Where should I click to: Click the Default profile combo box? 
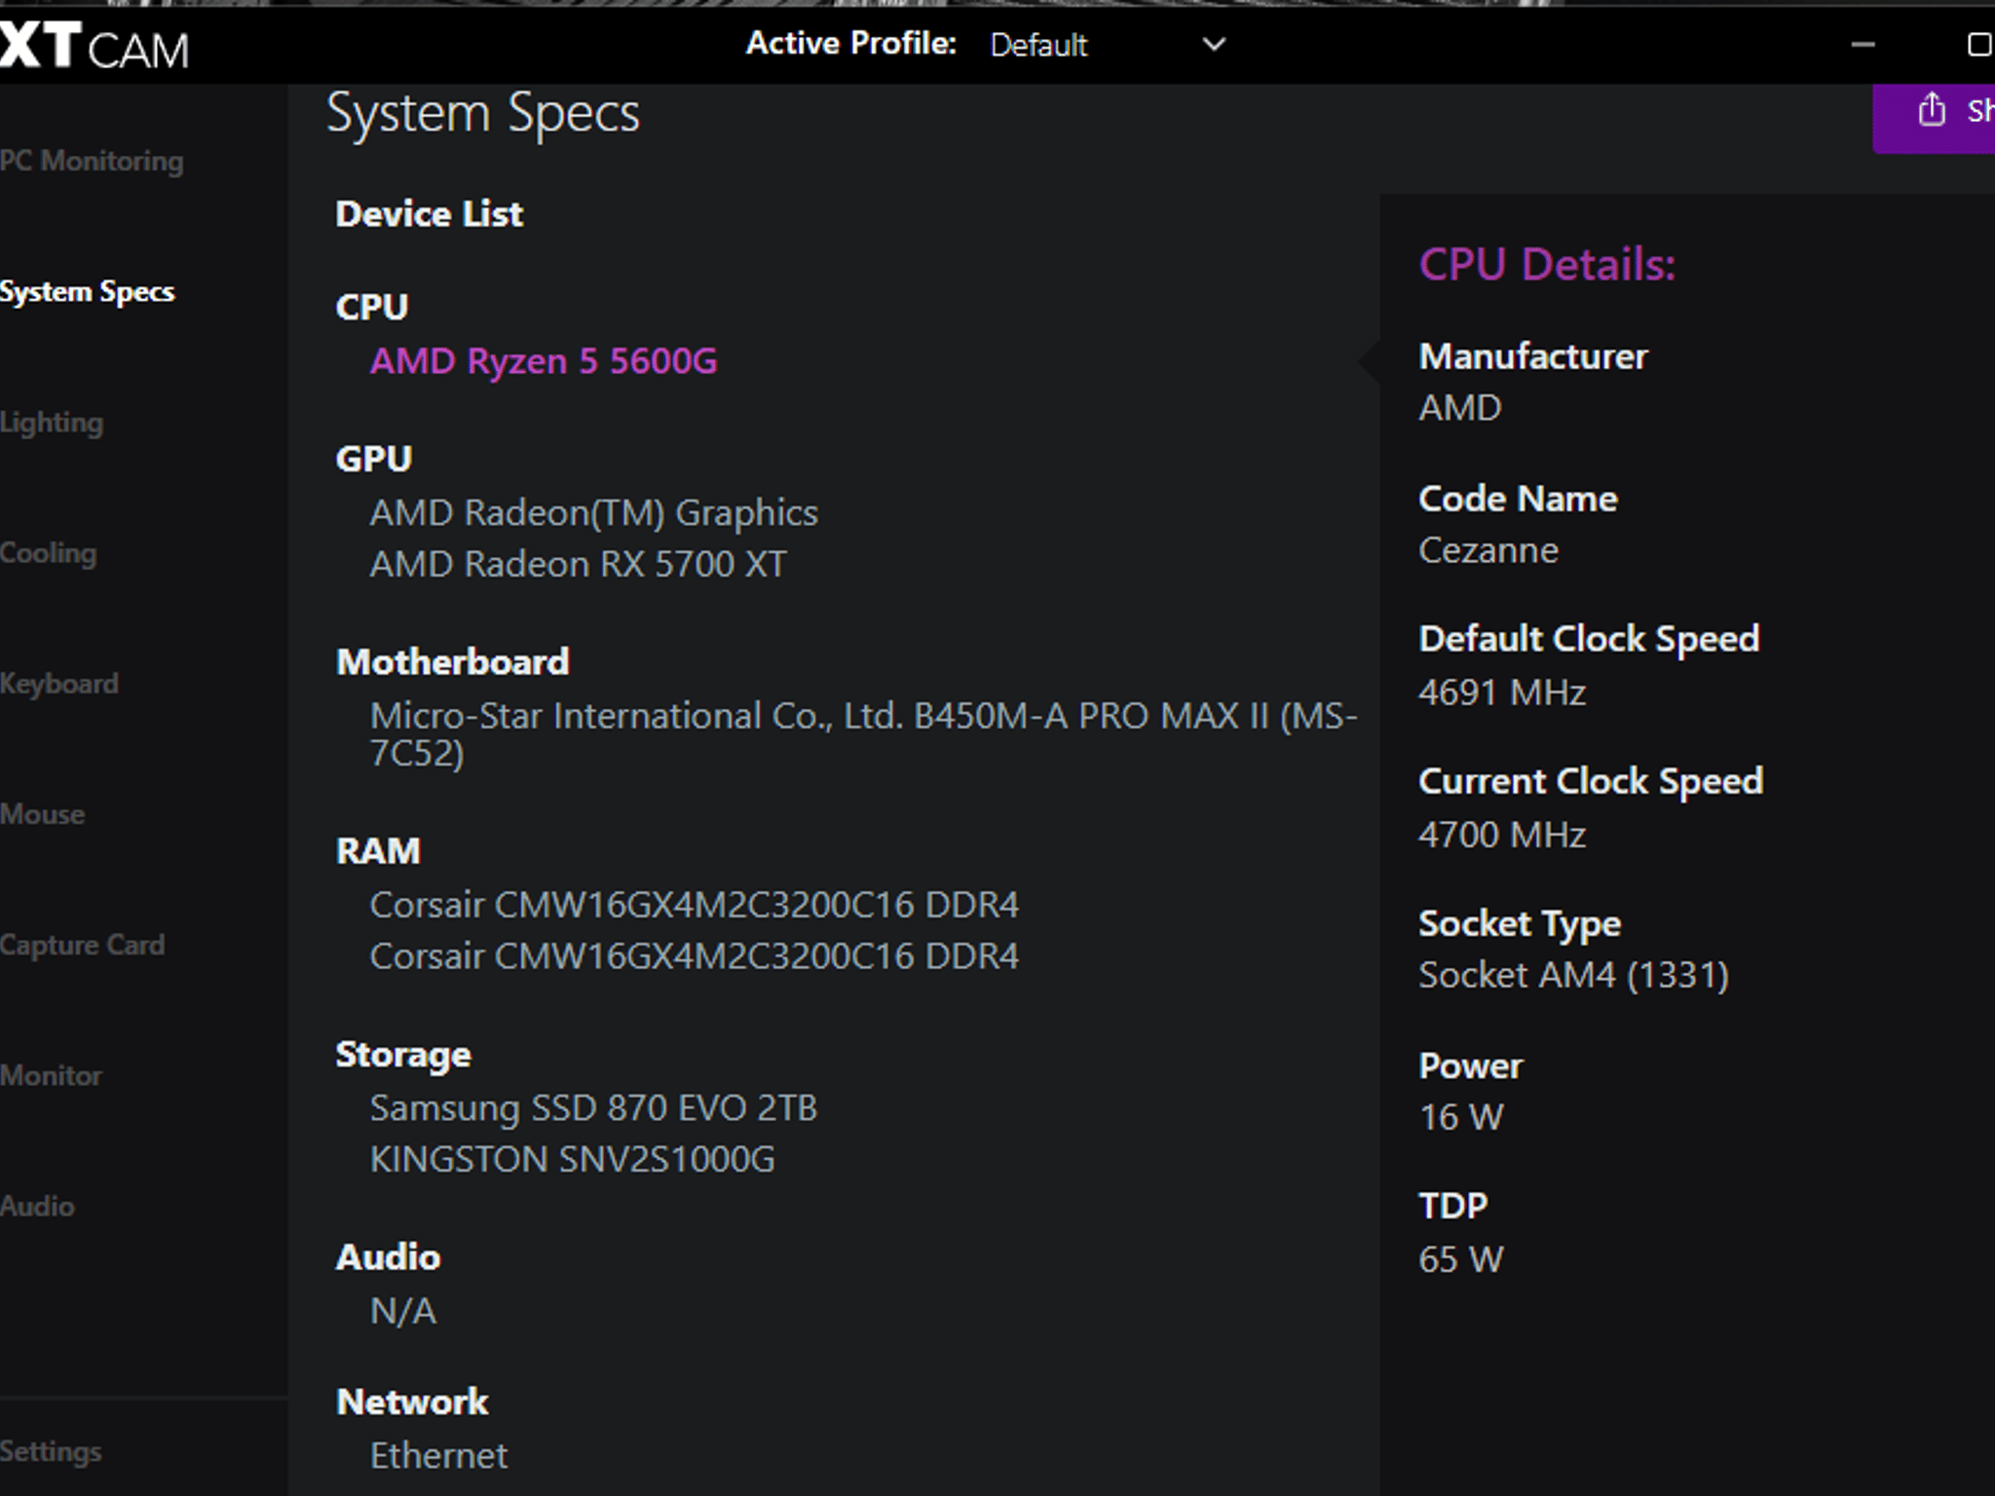(x=1108, y=44)
